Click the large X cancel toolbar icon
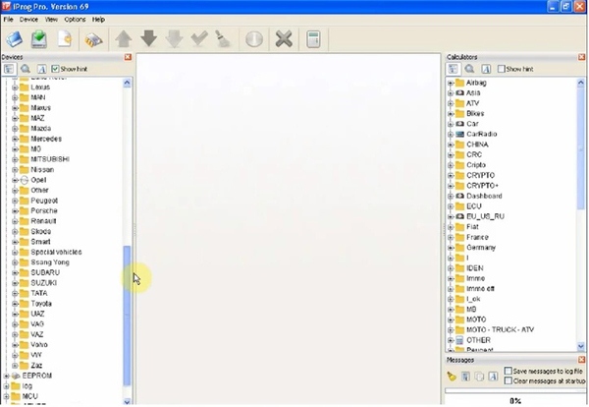Viewport: 589px width, 407px height. 284,38
